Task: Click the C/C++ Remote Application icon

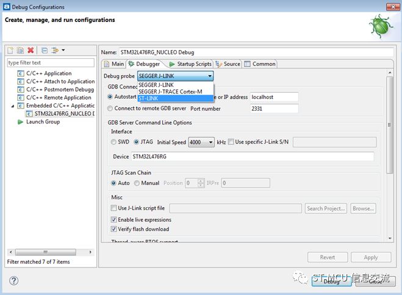Action: [x=21, y=98]
